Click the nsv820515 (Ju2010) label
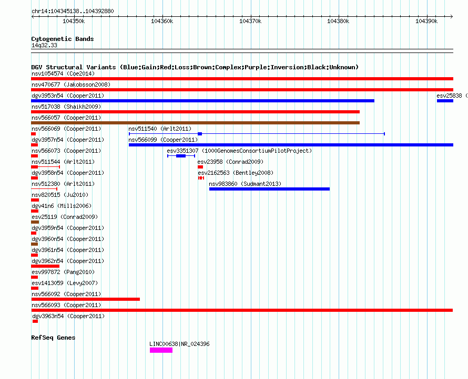The height and width of the screenshot is (379, 468). pos(60,195)
